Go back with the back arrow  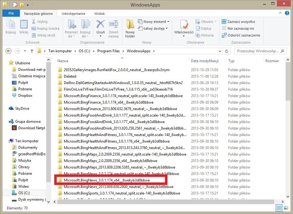coord(9,51)
